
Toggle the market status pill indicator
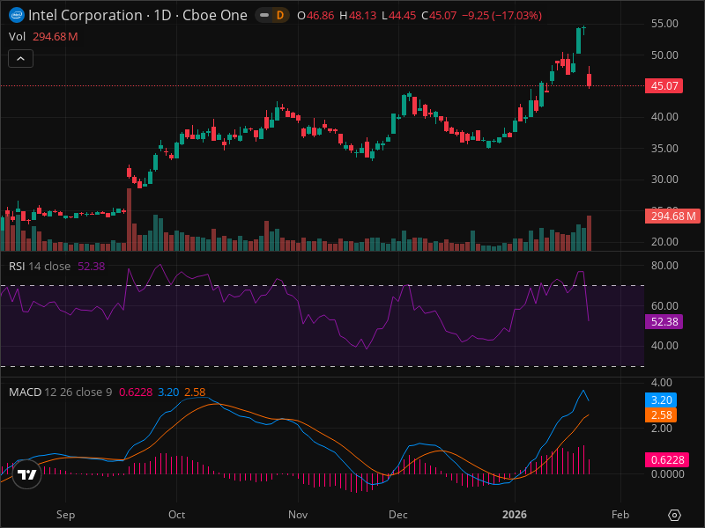pos(264,15)
